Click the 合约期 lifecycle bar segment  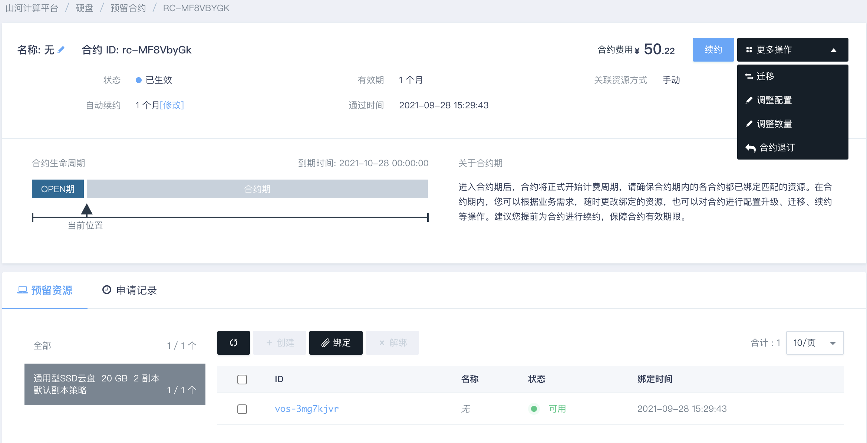coord(257,189)
